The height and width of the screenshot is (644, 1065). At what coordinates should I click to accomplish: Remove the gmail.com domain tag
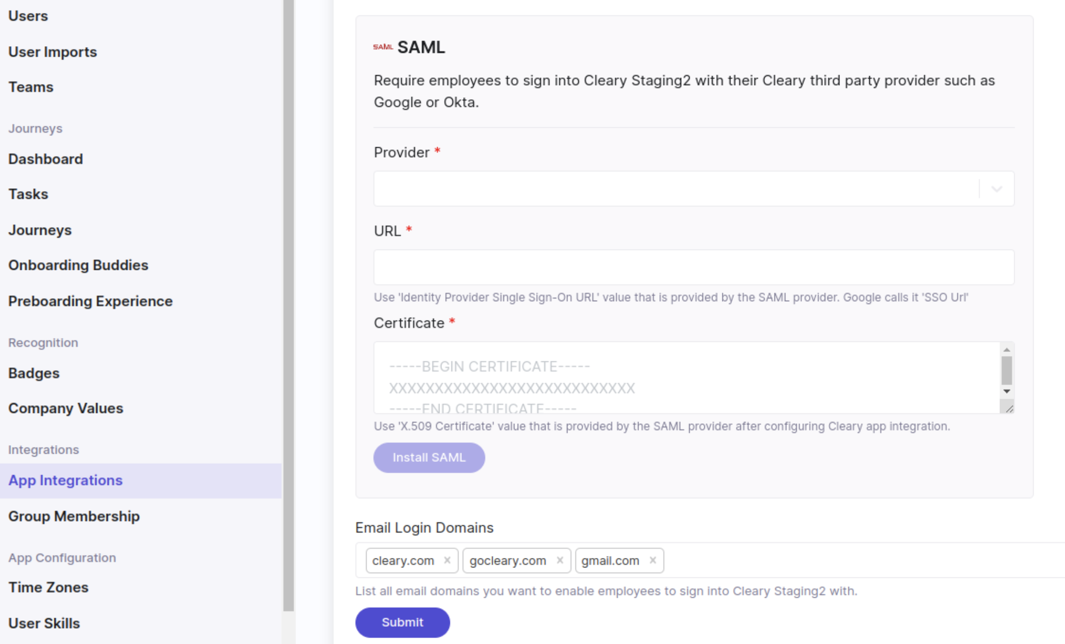pyautogui.click(x=653, y=560)
